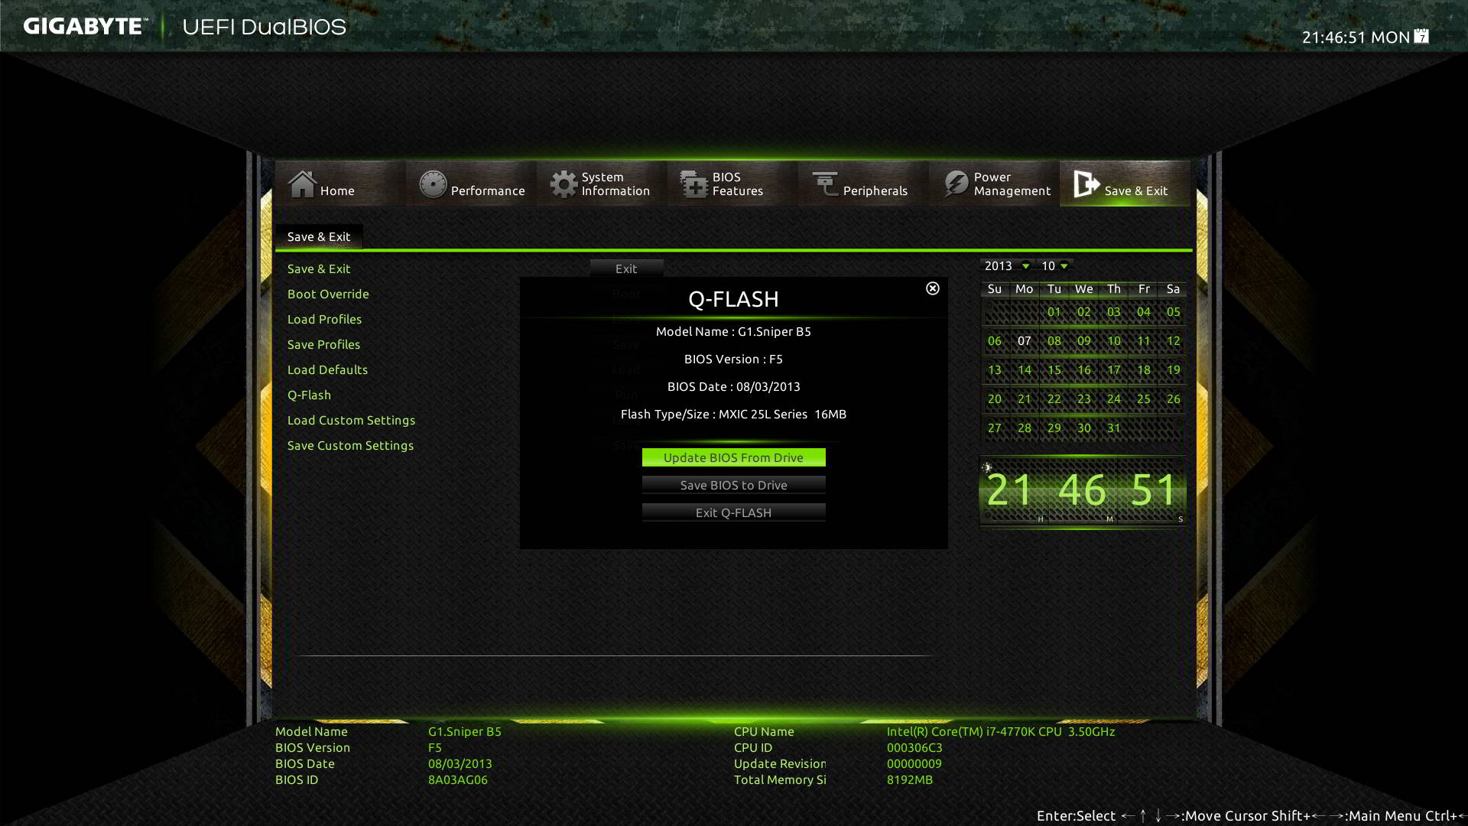
Task: Click the seconds value 51 on clock
Action: pos(1154,490)
